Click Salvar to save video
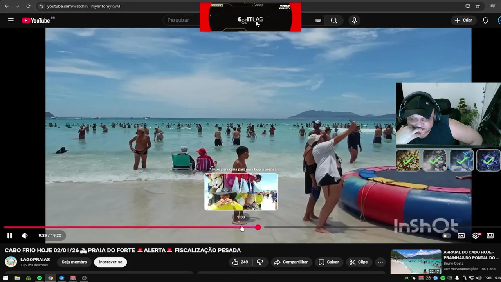Viewport: 501px width, 282px height. click(328, 262)
